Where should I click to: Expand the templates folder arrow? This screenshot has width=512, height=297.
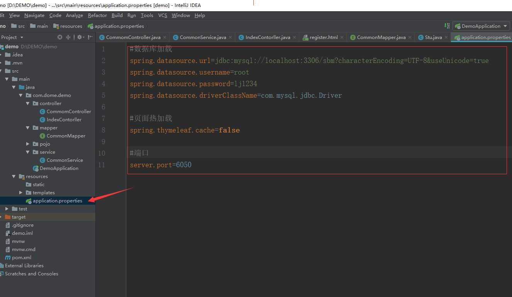(20, 193)
